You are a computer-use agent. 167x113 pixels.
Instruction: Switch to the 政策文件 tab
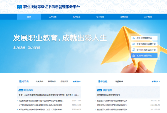point(40,82)
